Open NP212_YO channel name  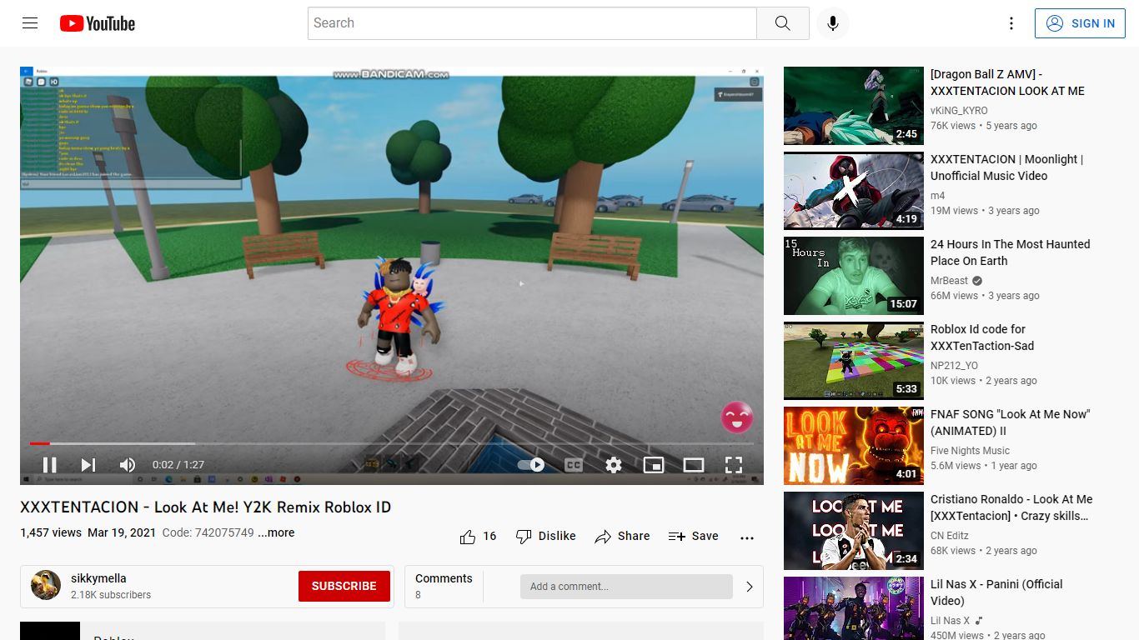(x=954, y=366)
